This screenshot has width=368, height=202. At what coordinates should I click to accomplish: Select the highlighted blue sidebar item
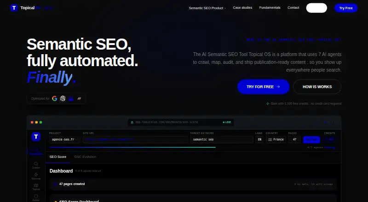36,152
